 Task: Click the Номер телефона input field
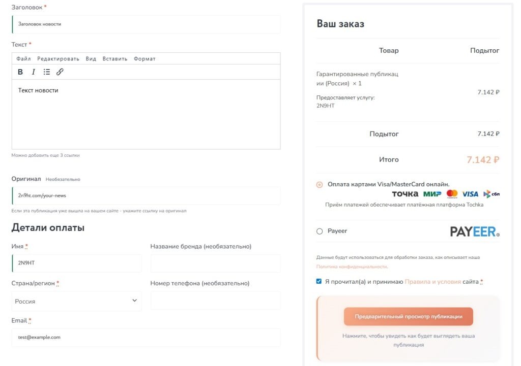click(215, 301)
